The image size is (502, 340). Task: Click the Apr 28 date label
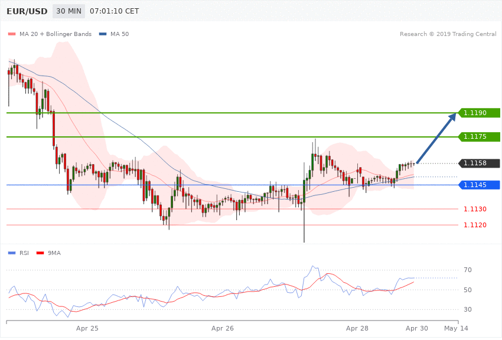(357, 328)
